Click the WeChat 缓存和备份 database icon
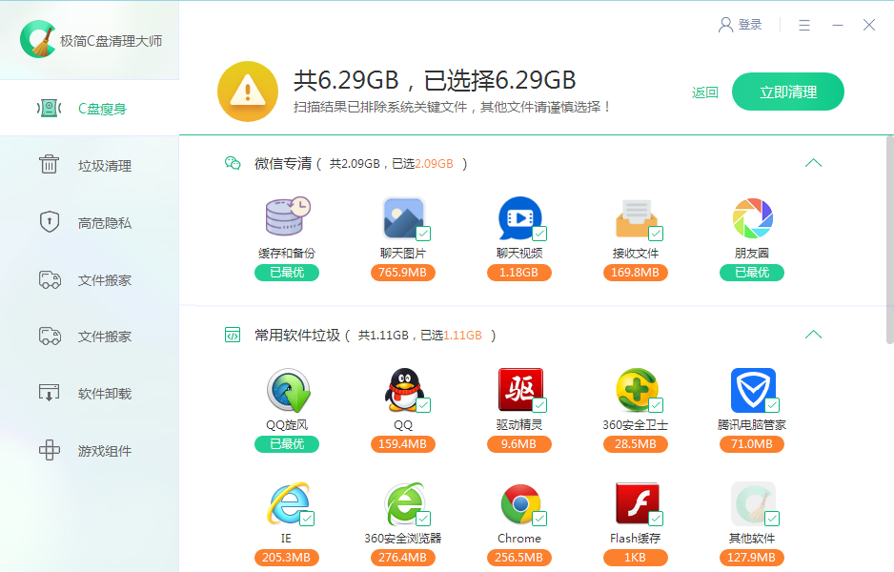Screen dimensions: 894x572 (287, 218)
